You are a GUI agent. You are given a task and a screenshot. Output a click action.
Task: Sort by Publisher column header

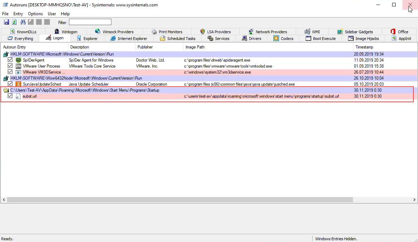[159, 47]
